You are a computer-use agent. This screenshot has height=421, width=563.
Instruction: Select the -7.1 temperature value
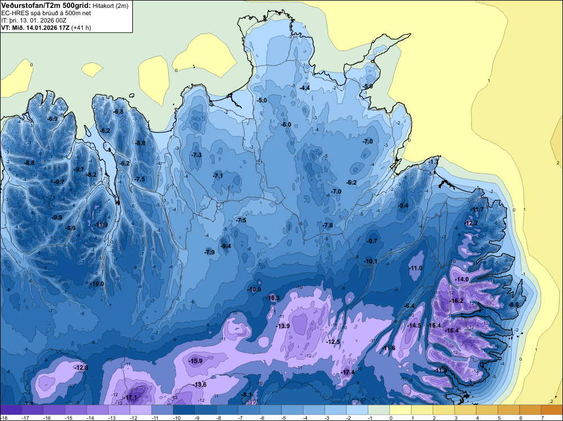point(217,176)
